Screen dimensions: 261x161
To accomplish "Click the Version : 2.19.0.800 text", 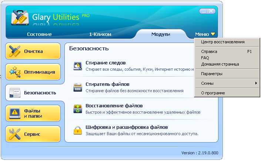I will tap(200, 153).
